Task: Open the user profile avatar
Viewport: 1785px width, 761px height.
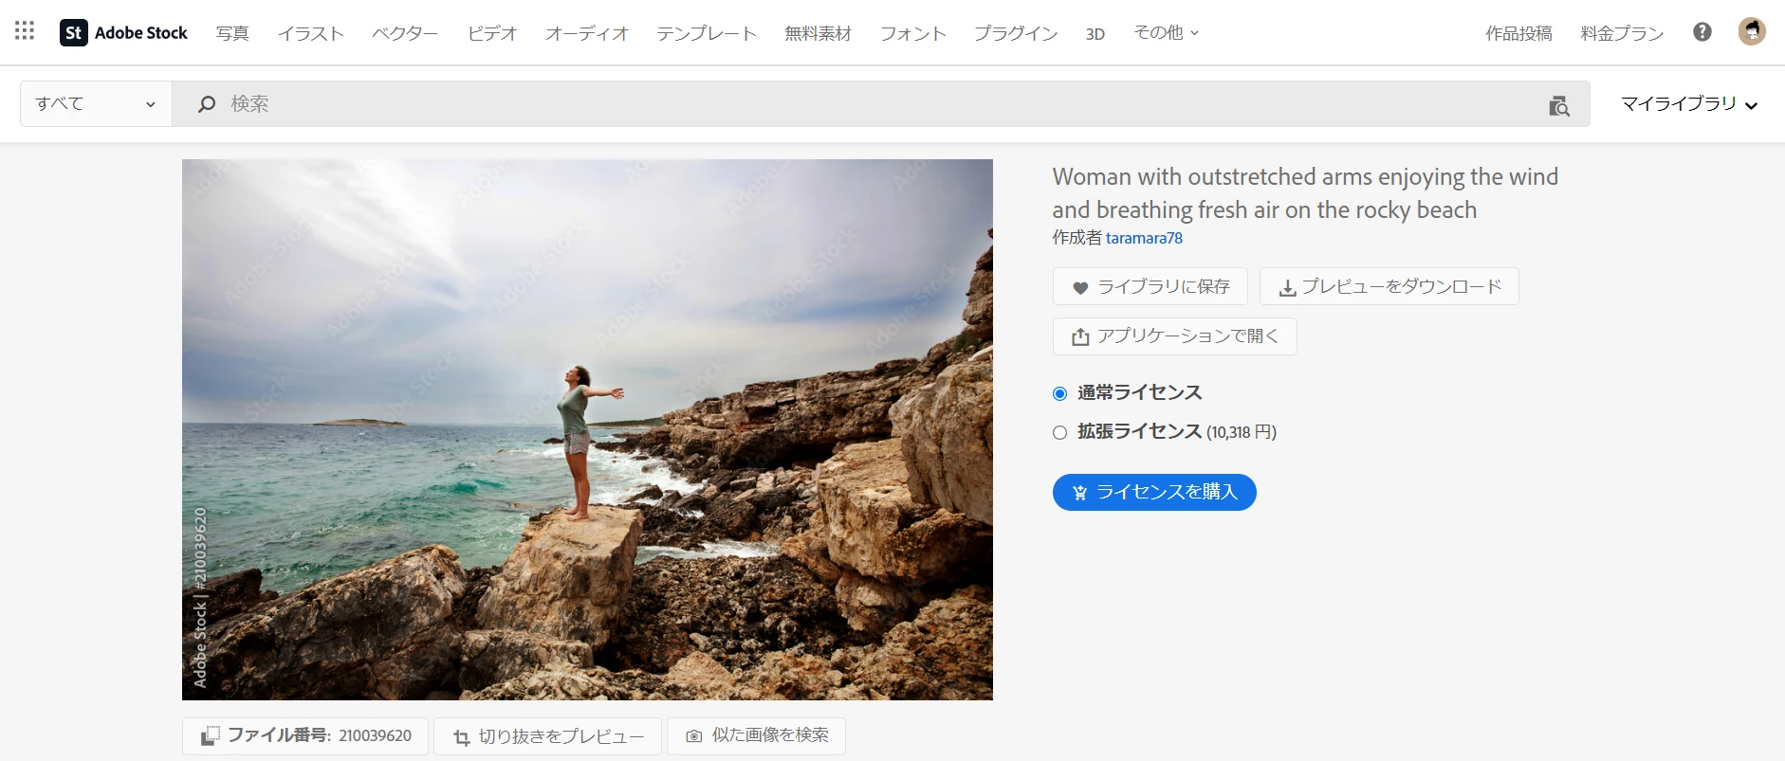Action: pyautogui.click(x=1752, y=31)
